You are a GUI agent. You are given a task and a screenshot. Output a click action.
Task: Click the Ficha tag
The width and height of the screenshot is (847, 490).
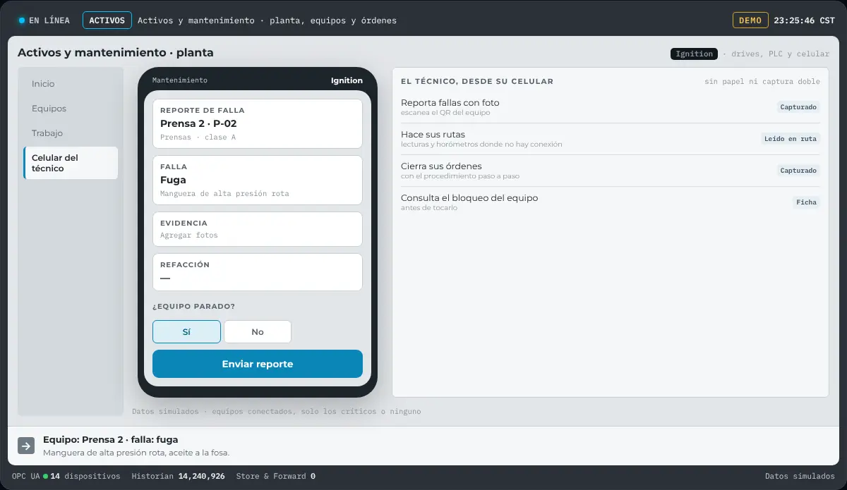click(x=806, y=202)
